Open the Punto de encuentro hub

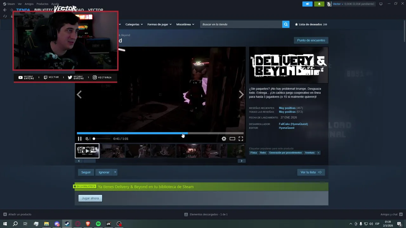tap(311, 40)
